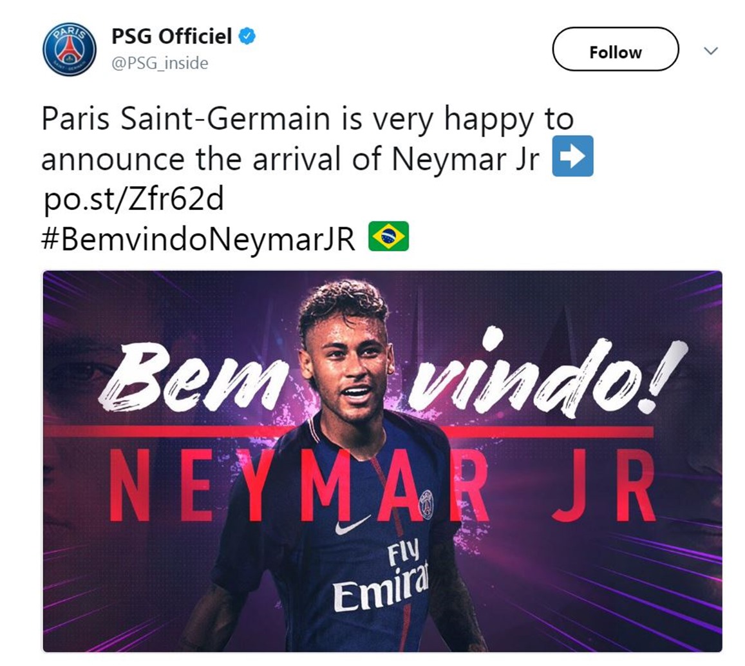Click the @PSG_inside handle
Screen dimensions: 745x666
[x=160, y=63]
